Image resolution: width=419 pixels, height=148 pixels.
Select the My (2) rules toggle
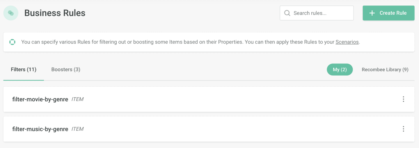[340, 70]
